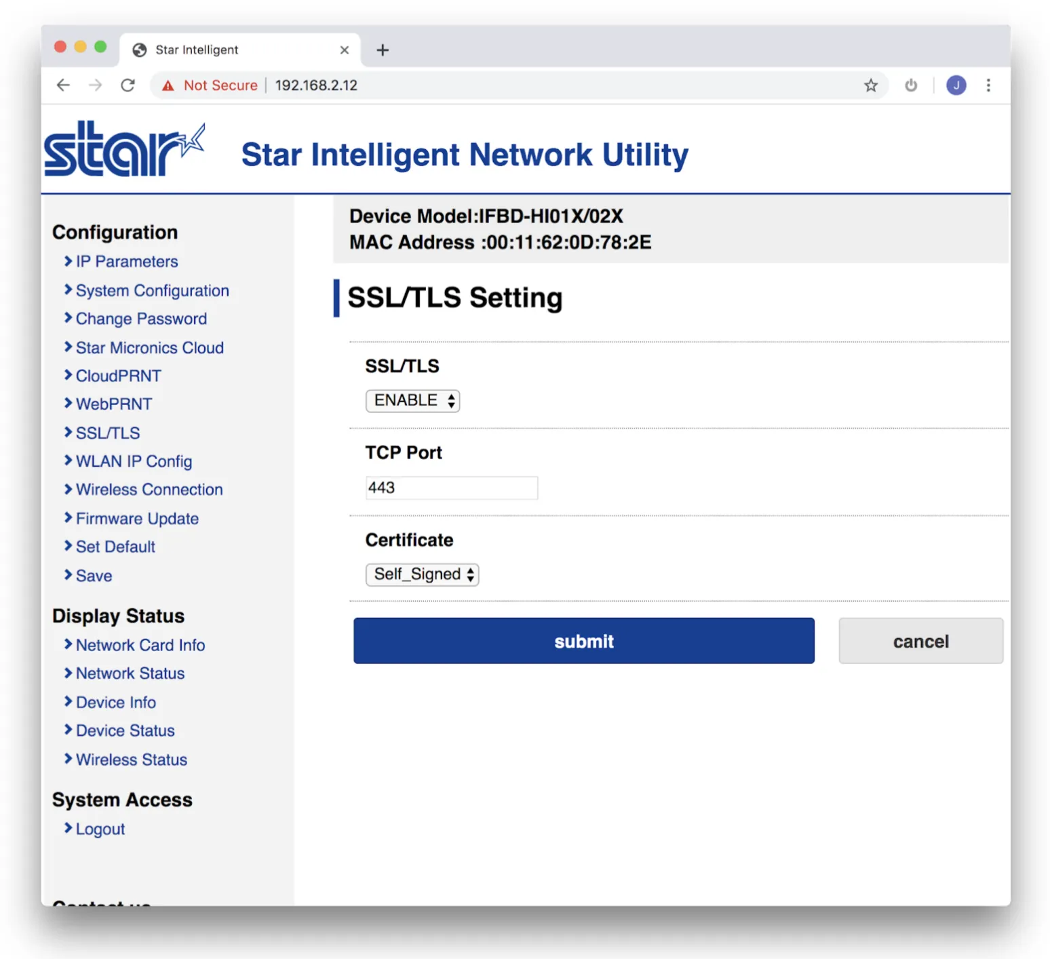Open the Certificate Self_Signed dropdown
This screenshot has width=1050, height=959.
coord(422,574)
